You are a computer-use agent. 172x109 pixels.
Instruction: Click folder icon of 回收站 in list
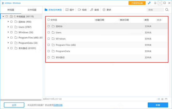coord(53,26)
